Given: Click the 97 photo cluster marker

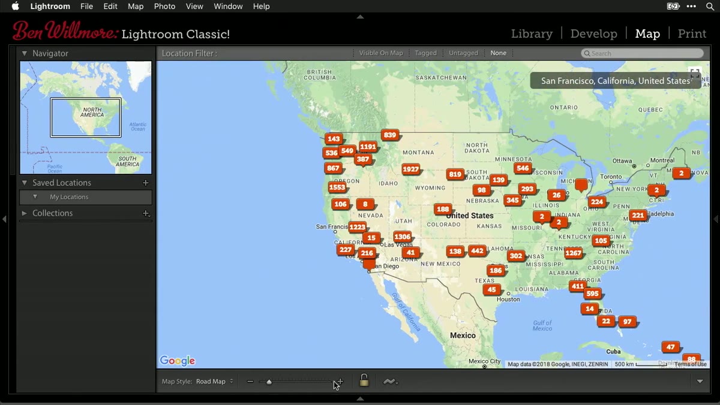Looking at the screenshot, I should coord(627,322).
